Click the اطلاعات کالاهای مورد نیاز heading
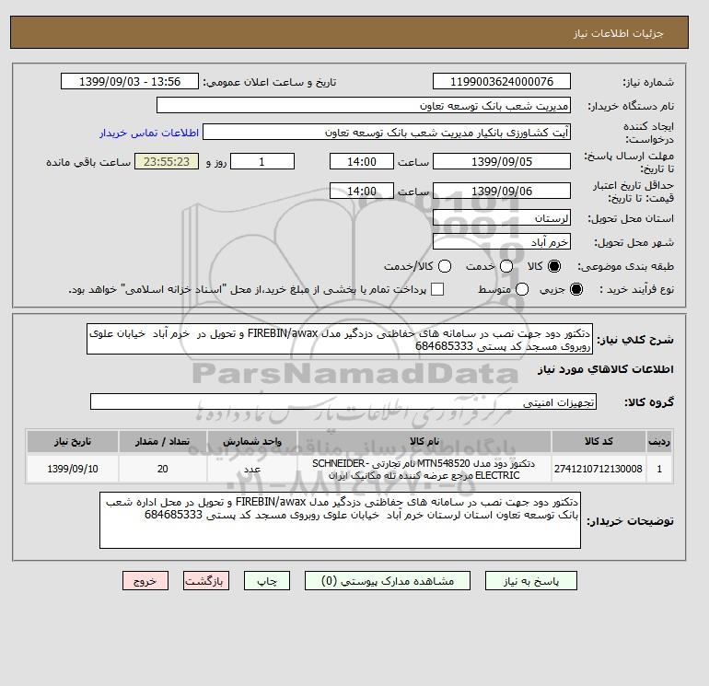This screenshot has width=709, height=686. pos(606,369)
